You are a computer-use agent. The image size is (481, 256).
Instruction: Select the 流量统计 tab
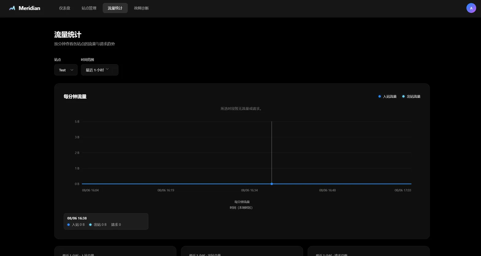click(x=115, y=8)
